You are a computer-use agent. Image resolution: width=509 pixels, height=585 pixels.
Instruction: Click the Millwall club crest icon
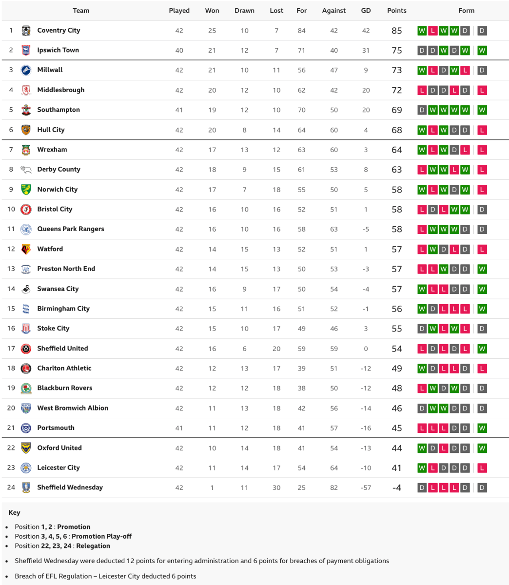[x=26, y=70]
